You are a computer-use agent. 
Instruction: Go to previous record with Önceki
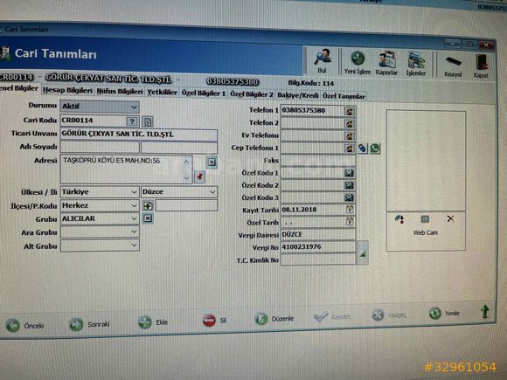pos(25,325)
